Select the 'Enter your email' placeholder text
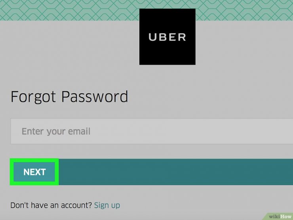 56,131
